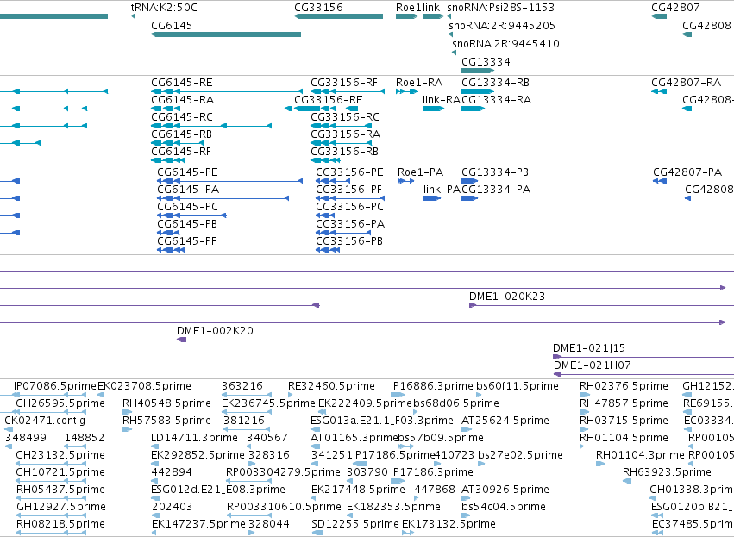Select protein CG33156-PE
The height and width of the screenshot is (537, 734).
click(x=335, y=181)
